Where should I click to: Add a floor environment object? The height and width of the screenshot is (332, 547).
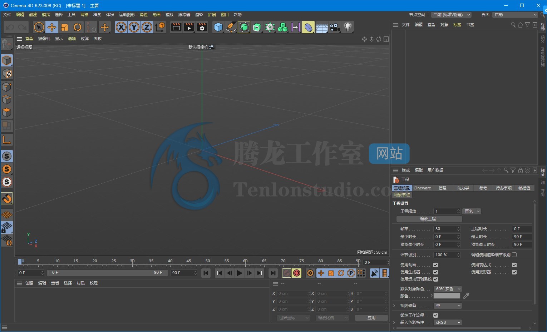322,27
